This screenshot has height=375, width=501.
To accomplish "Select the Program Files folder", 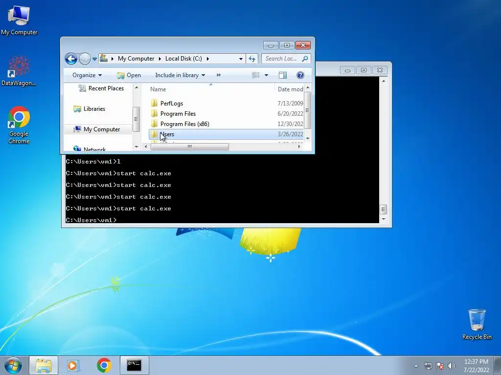I will click(x=226, y=113).
